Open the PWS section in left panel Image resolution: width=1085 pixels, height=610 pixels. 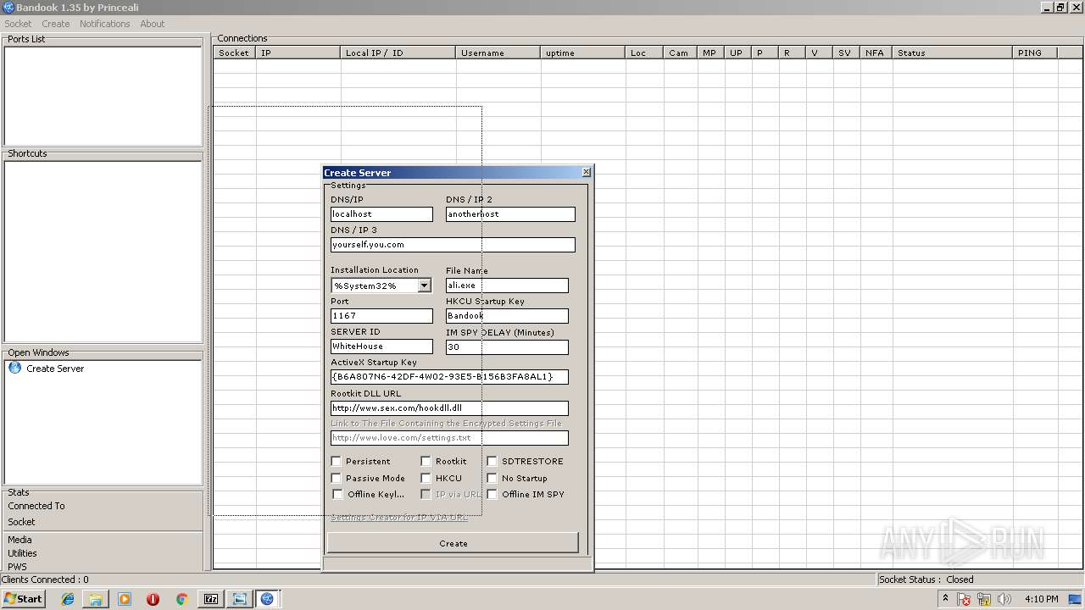(17, 567)
